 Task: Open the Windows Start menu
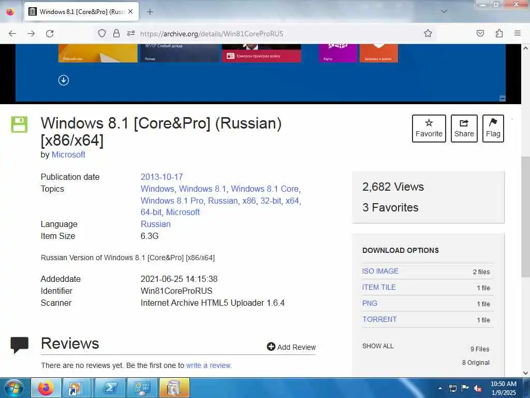pos(14,388)
